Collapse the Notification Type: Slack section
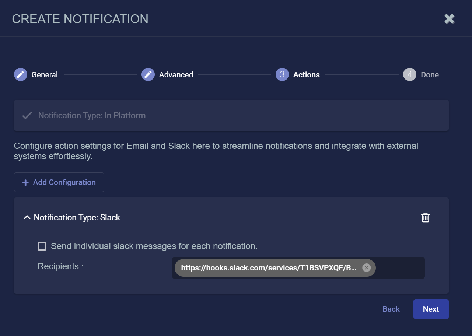 coord(27,217)
